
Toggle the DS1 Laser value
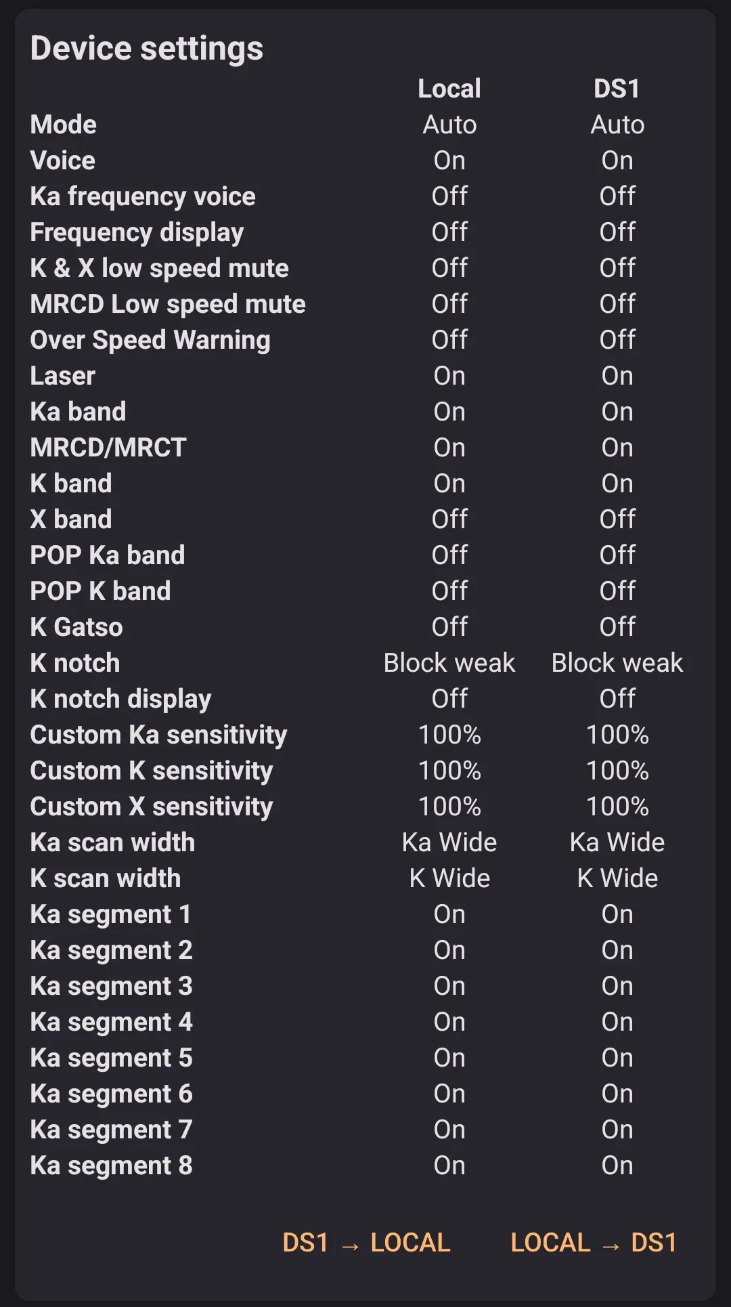[617, 376]
